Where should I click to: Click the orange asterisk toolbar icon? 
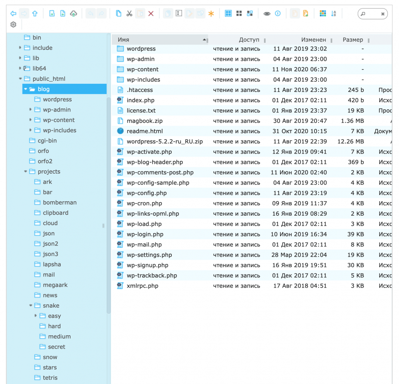click(x=211, y=14)
